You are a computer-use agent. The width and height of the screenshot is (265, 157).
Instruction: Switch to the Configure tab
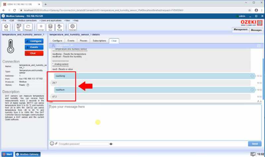tap(57, 41)
